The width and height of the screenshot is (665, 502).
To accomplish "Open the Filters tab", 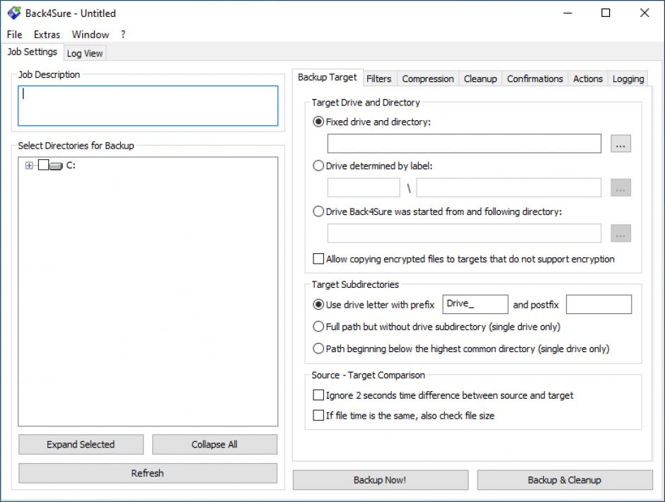I will pos(378,79).
